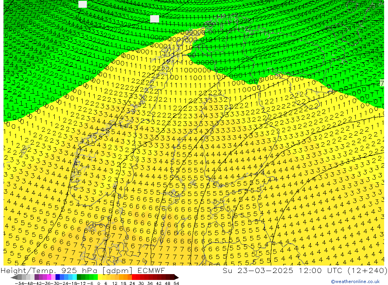Click the dark maroon right arrow of the color scale
The image size is (388, 285).
[177, 277]
